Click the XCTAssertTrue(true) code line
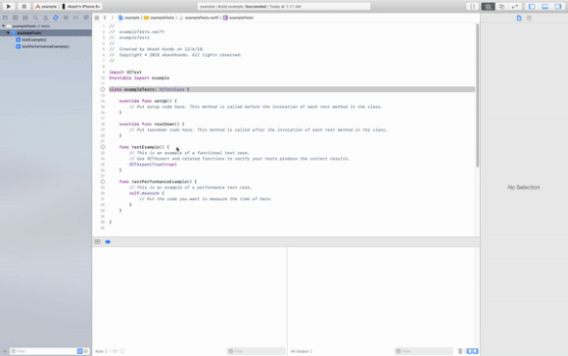The image size is (568, 356). coord(153,164)
